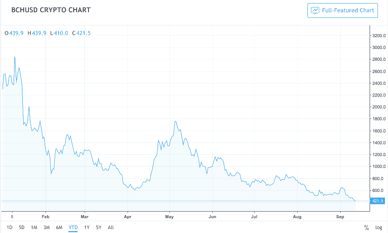Click the 421.5 current price label
Image resolution: width=388 pixels, height=233 pixels.
pyautogui.click(x=377, y=201)
